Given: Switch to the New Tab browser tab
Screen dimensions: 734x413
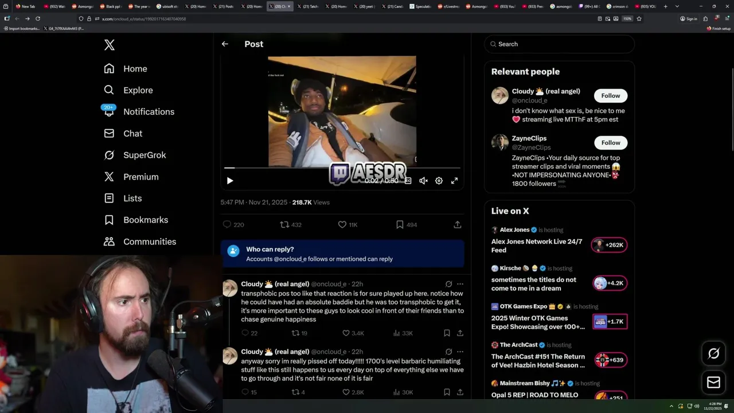Looking at the screenshot, I should tap(25, 6).
